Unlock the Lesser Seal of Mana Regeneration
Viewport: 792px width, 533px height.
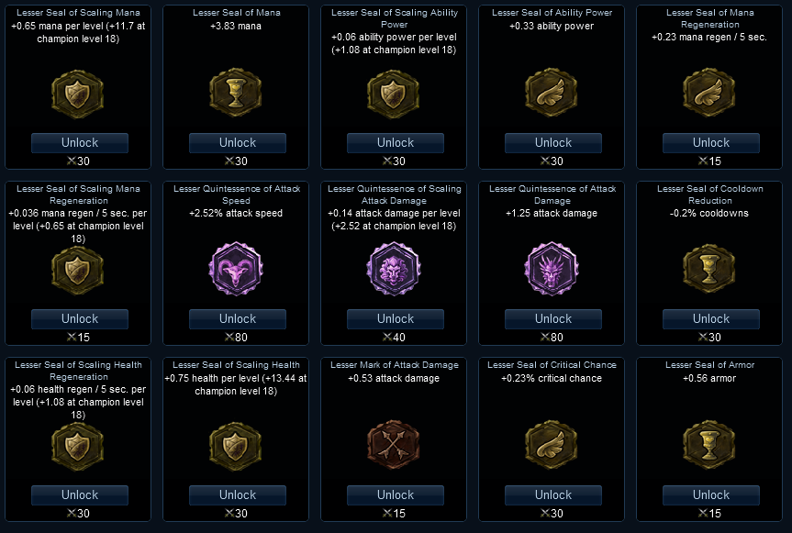point(711,143)
